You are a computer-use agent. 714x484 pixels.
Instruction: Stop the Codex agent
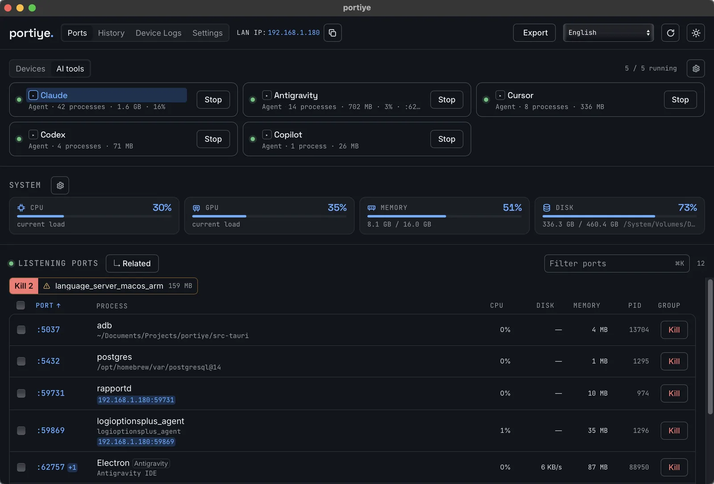point(213,139)
